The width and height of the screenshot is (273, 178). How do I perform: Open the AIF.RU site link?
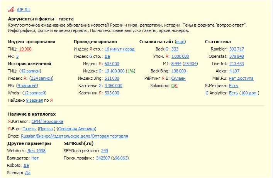[x=23, y=9]
